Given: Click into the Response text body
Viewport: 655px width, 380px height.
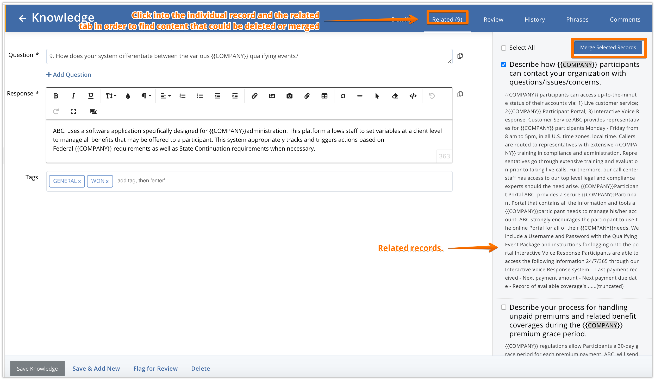Looking at the screenshot, I should coord(249,141).
